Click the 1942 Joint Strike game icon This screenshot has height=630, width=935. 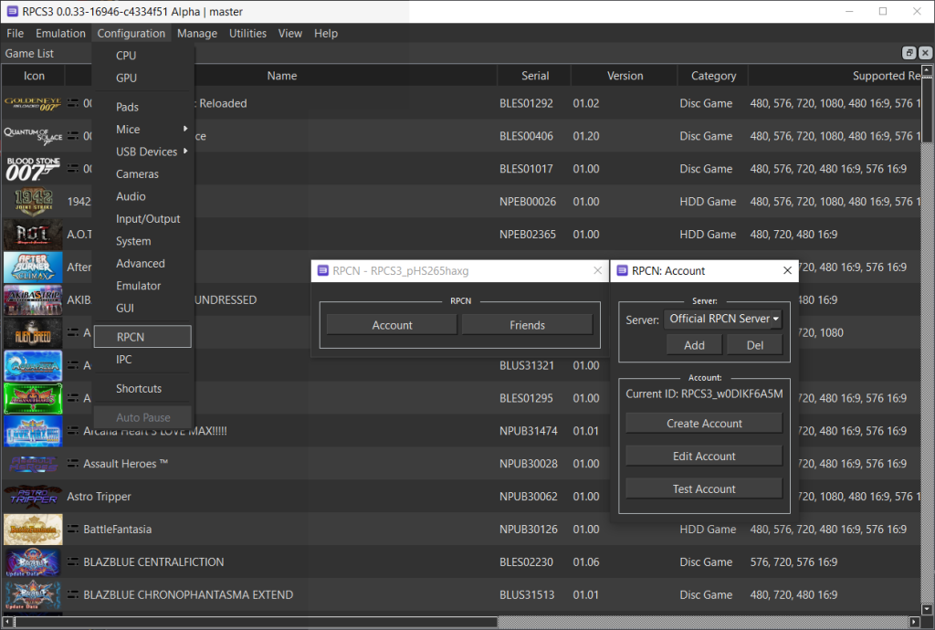(x=34, y=202)
